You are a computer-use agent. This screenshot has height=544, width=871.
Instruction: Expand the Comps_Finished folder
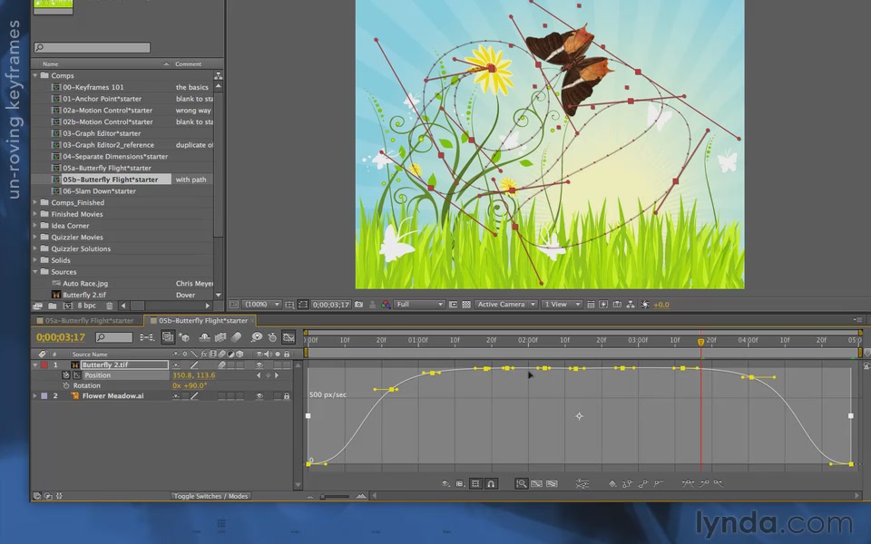click(x=35, y=202)
